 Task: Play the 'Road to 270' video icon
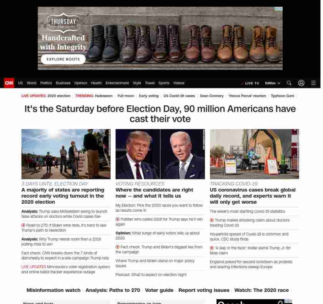pyautogui.click(x=23, y=225)
